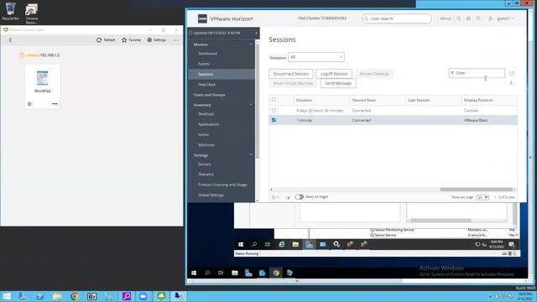
Task: Export sessions with the download icon
Action: pos(511,83)
